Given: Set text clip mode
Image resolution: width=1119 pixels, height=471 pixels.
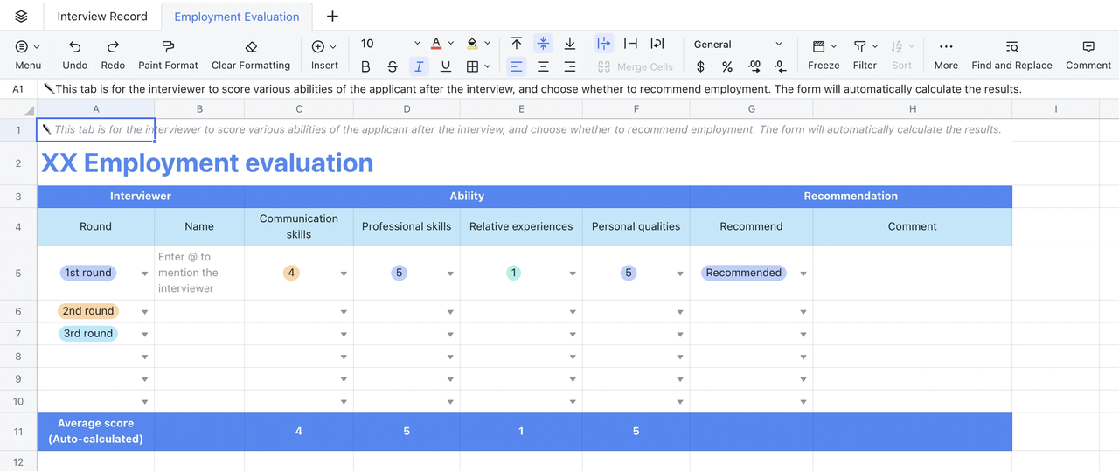Looking at the screenshot, I should coord(630,44).
